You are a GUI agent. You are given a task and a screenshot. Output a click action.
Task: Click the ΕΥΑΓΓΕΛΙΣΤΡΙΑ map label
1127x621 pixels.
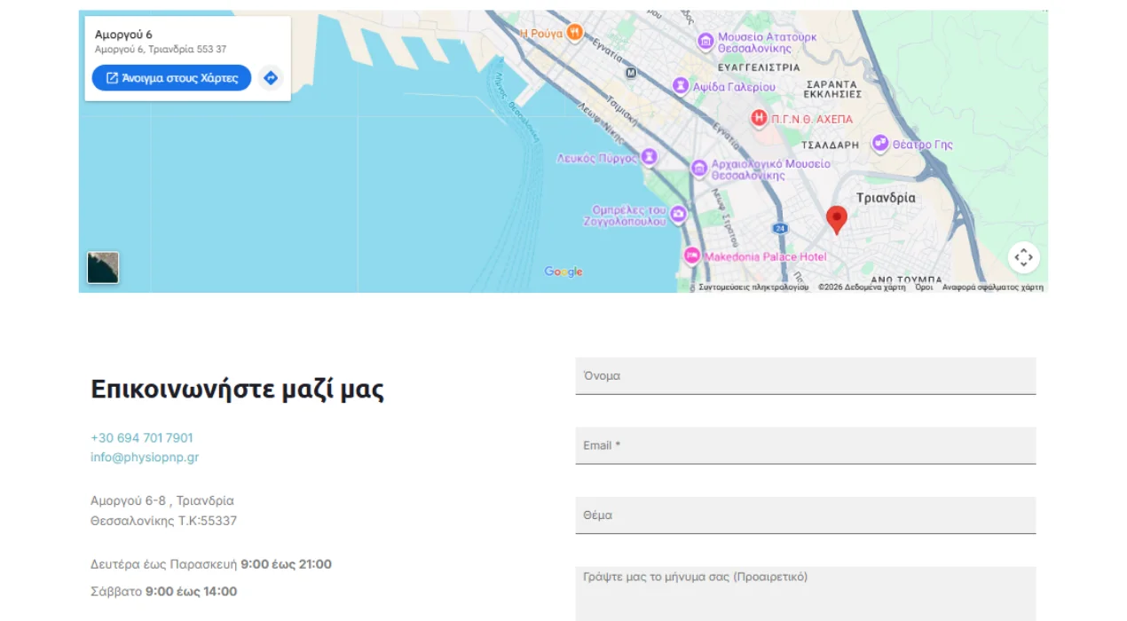pos(759,67)
